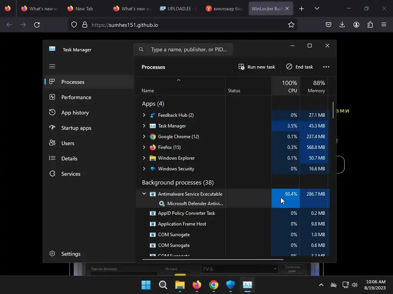Click the vertical scrollbar of process list

click(333, 110)
